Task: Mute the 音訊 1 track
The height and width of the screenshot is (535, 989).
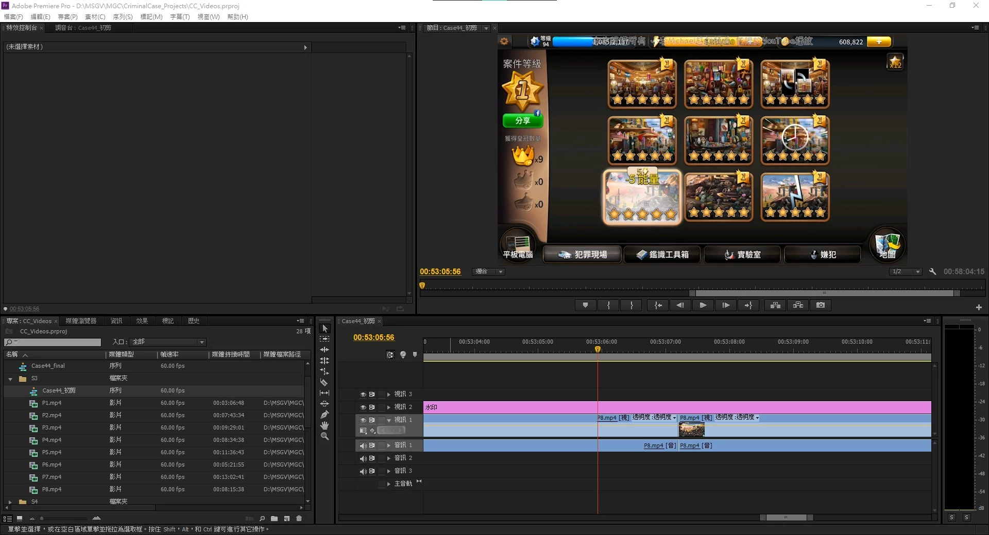Action: point(363,445)
